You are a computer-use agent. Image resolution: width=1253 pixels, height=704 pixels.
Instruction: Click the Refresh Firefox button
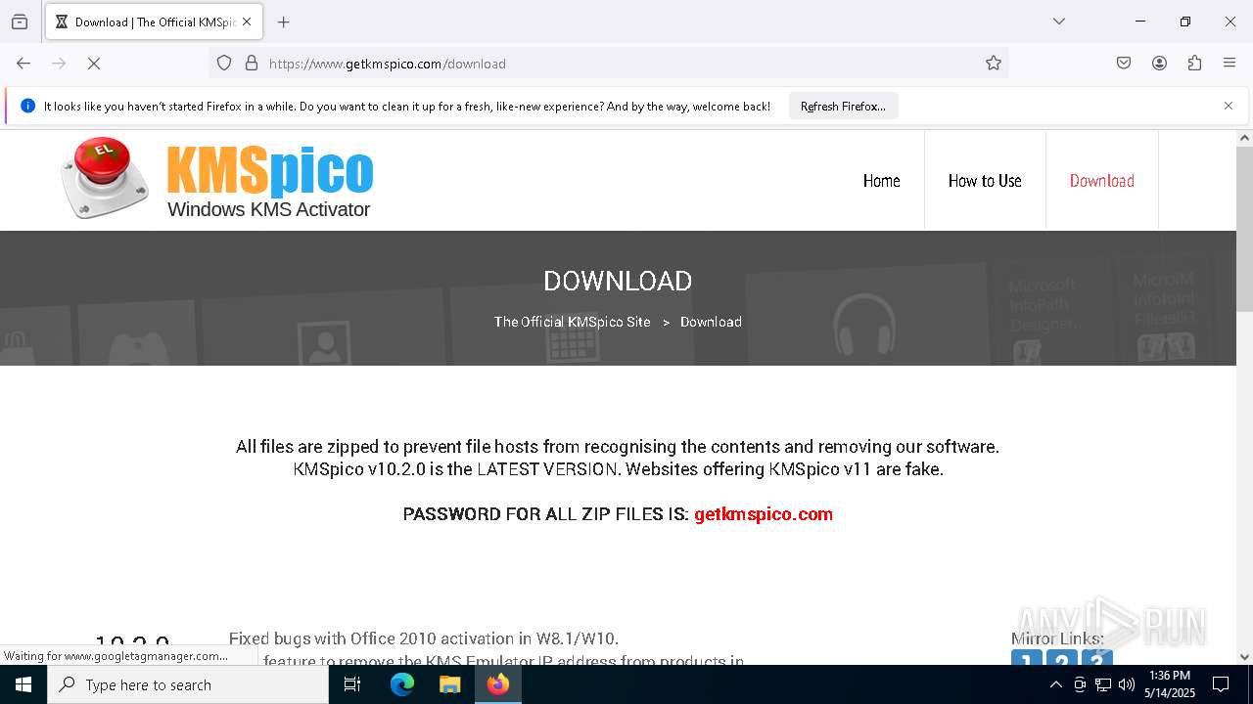(x=843, y=106)
